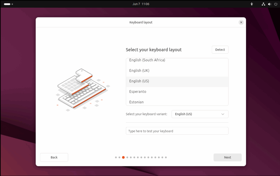Open the volume control icon

click(x=269, y=4)
